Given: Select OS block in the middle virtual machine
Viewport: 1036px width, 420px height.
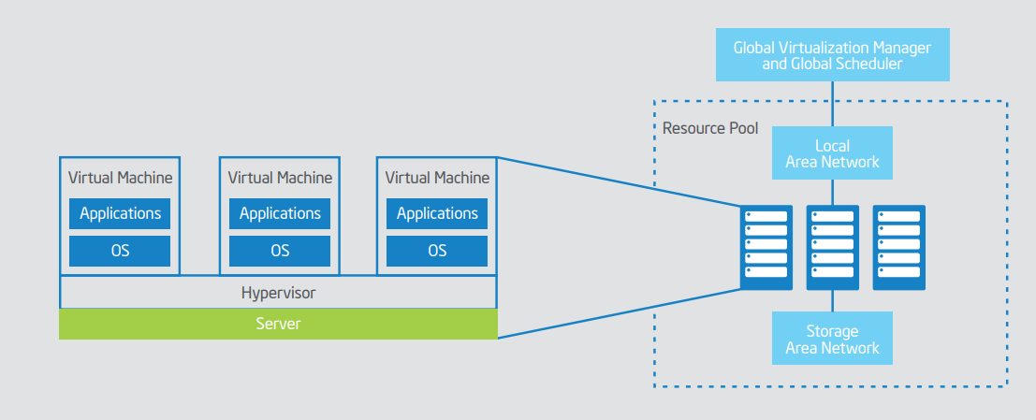Looking at the screenshot, I should point(280,251).
